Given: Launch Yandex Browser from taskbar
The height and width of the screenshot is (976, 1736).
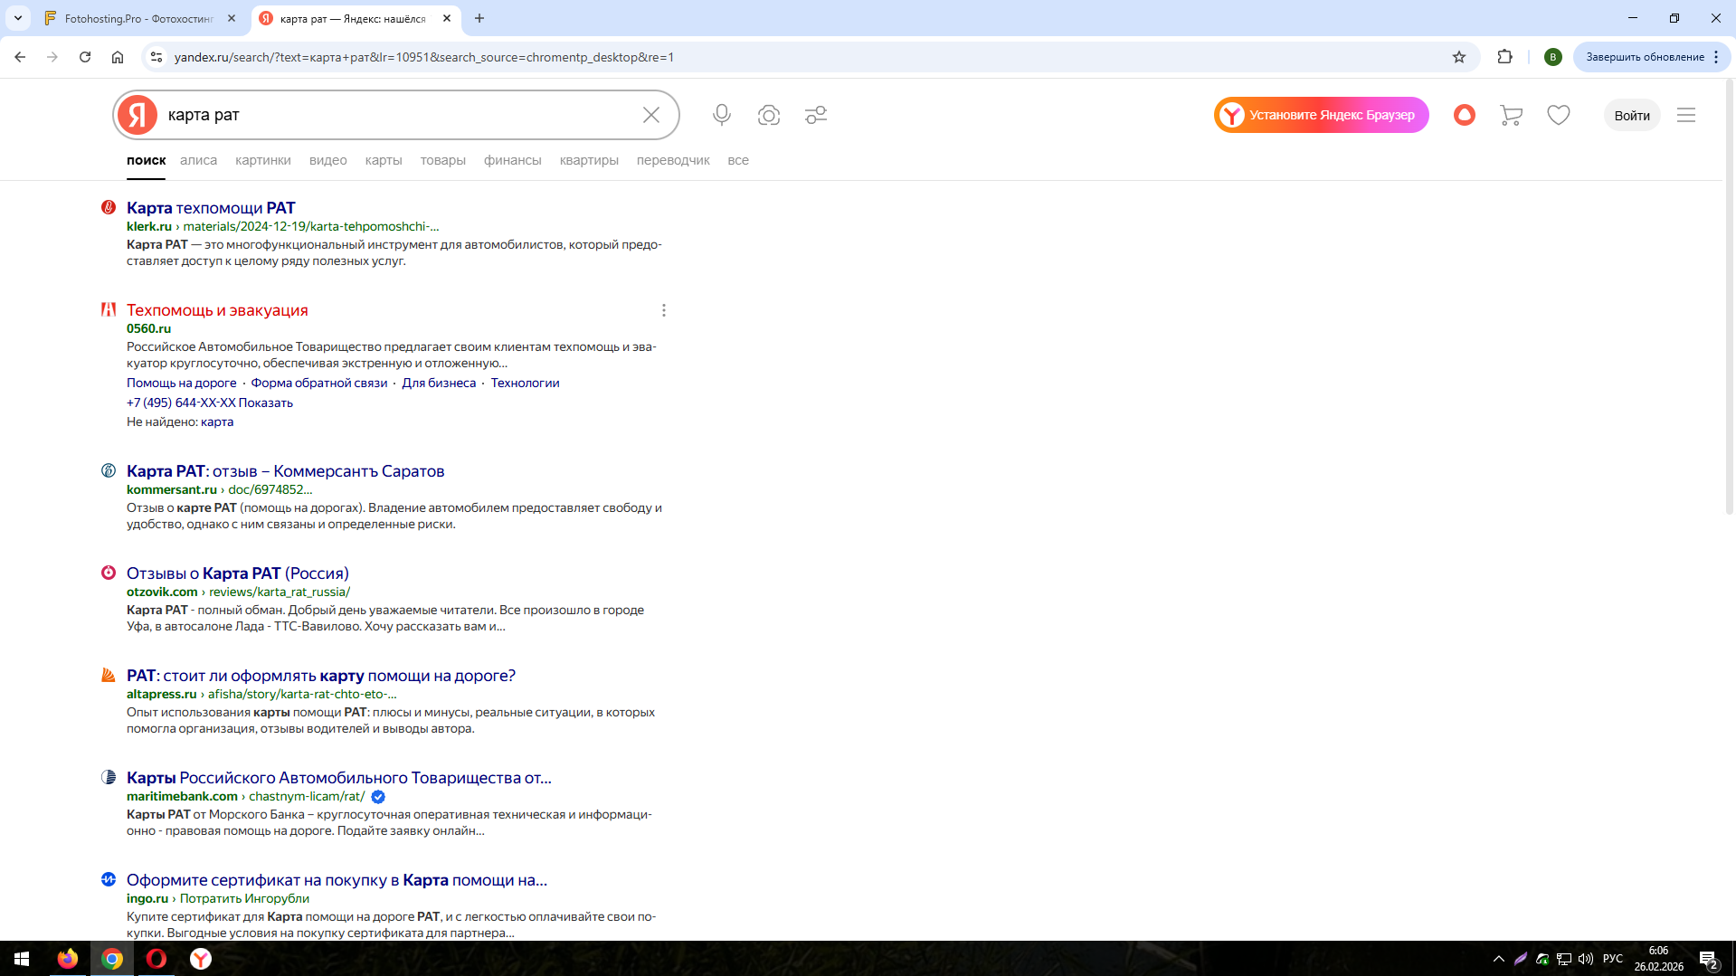Looking at the screenshot, I should (201, 959).
